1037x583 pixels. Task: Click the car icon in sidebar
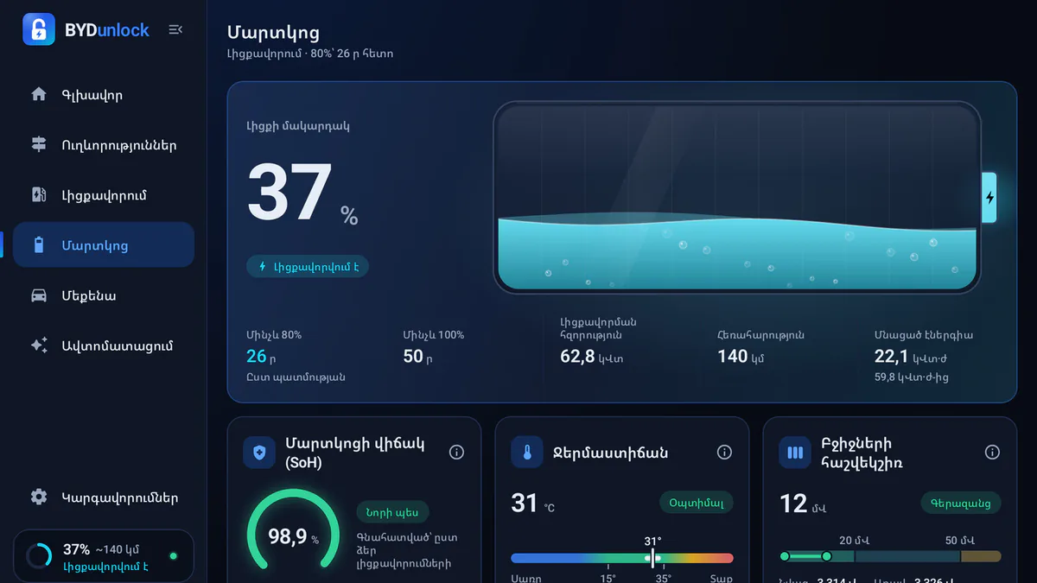pos(39,295)
